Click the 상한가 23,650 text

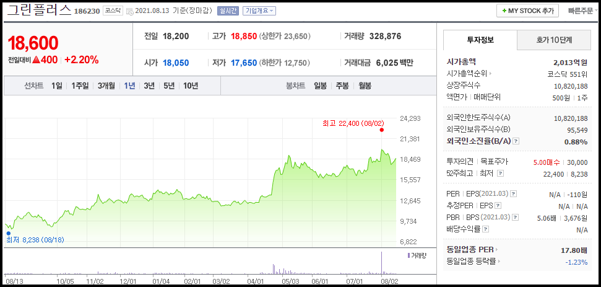coord(284,37)
